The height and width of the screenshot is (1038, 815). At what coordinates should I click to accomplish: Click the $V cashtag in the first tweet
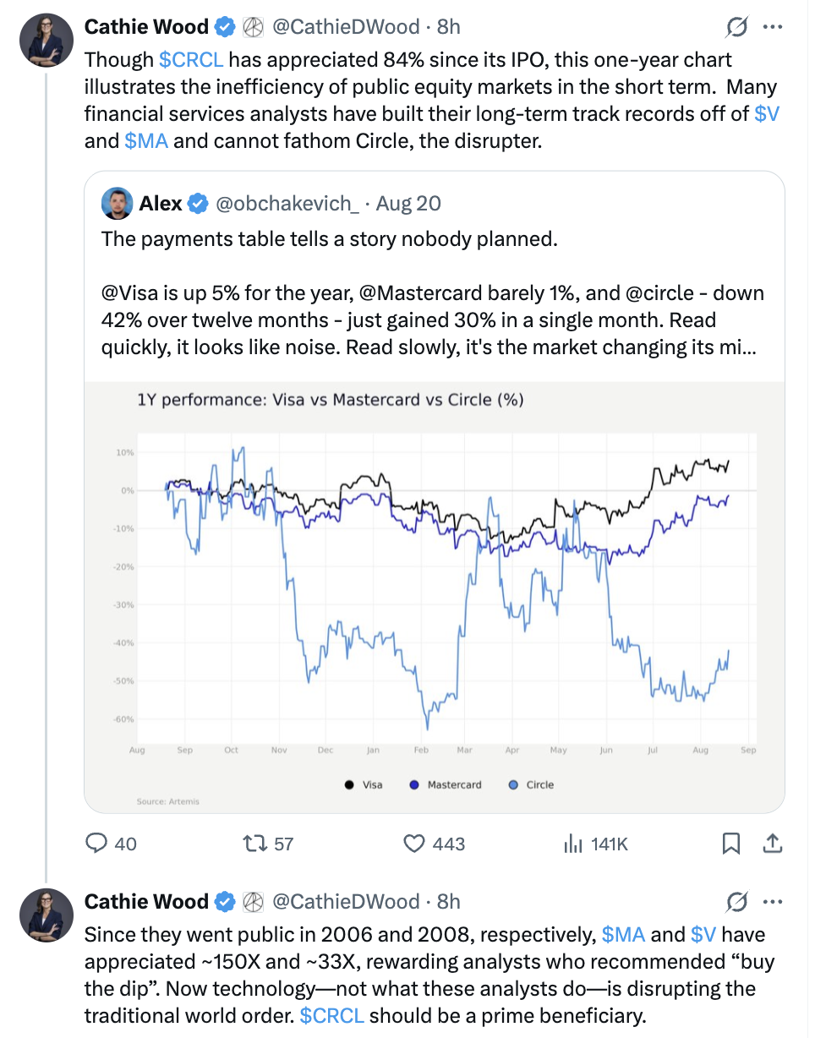(766, 113)
